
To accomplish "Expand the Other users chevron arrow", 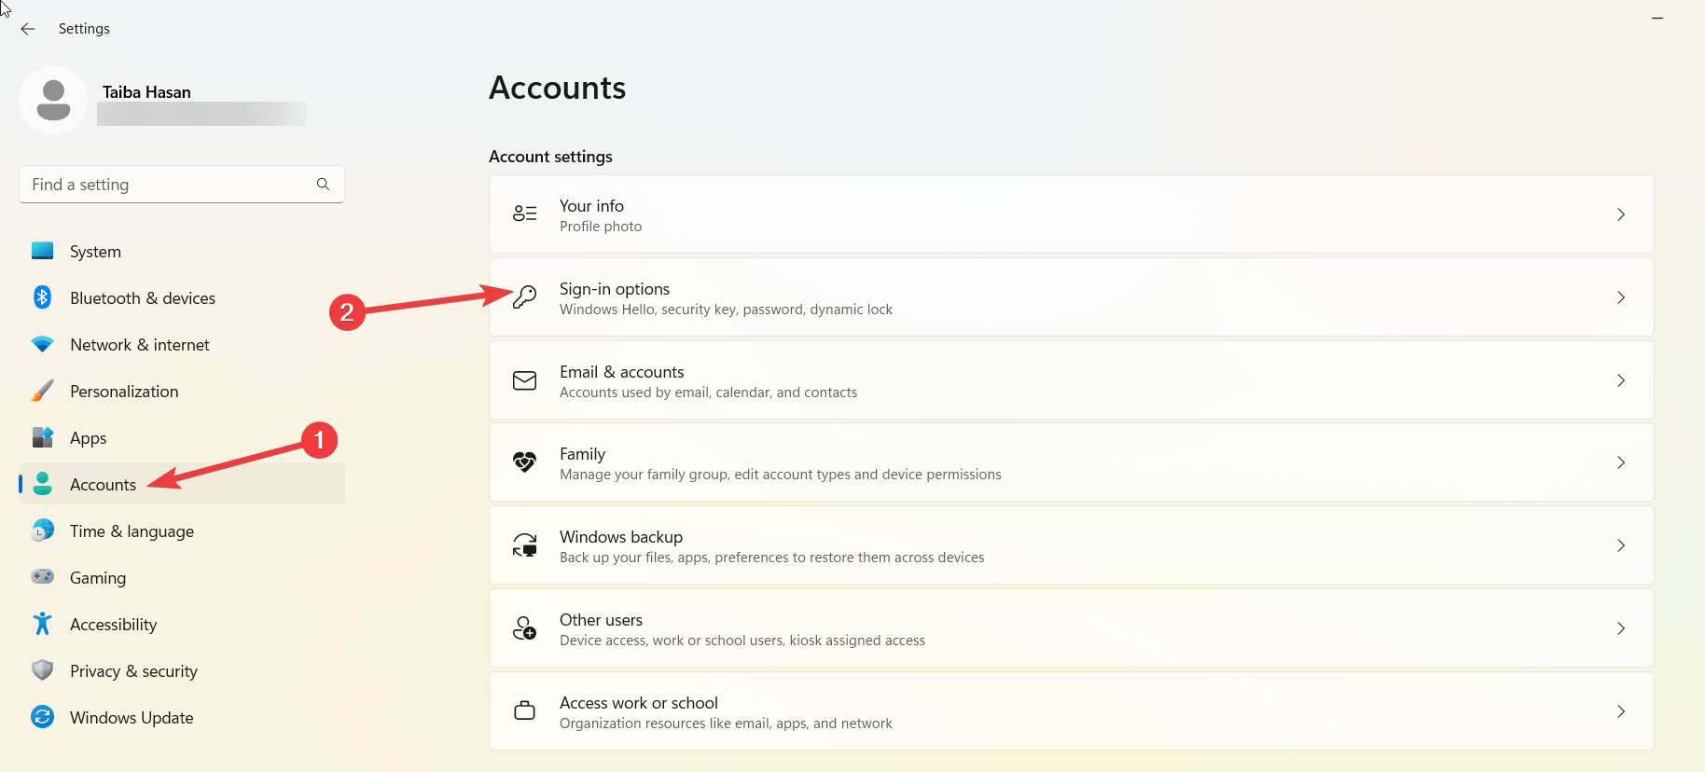I will [x=1621, y=628].
